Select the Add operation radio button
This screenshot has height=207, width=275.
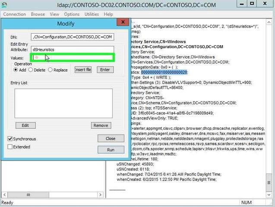point(16,70)
